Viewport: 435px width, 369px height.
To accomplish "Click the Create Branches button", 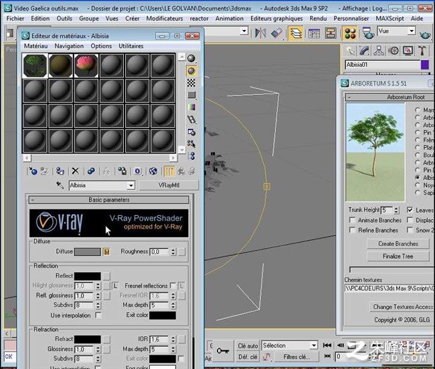I will coord(398,244).
